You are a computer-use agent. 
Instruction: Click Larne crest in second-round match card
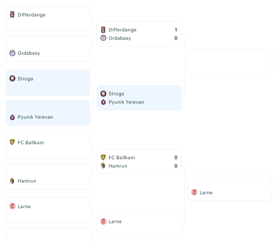tap(103, 221)
